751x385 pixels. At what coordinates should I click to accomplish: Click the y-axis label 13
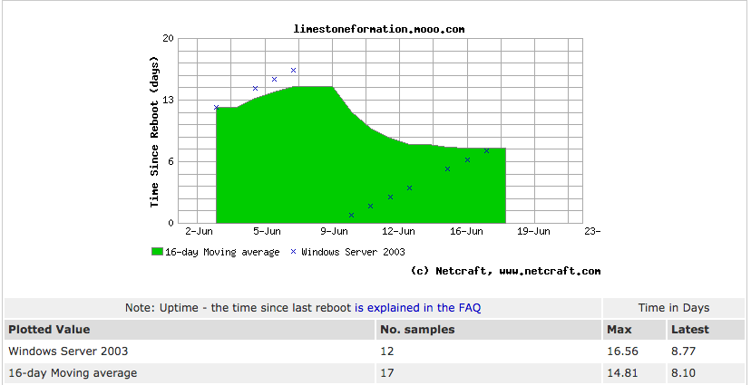click(x=168, y=100)
